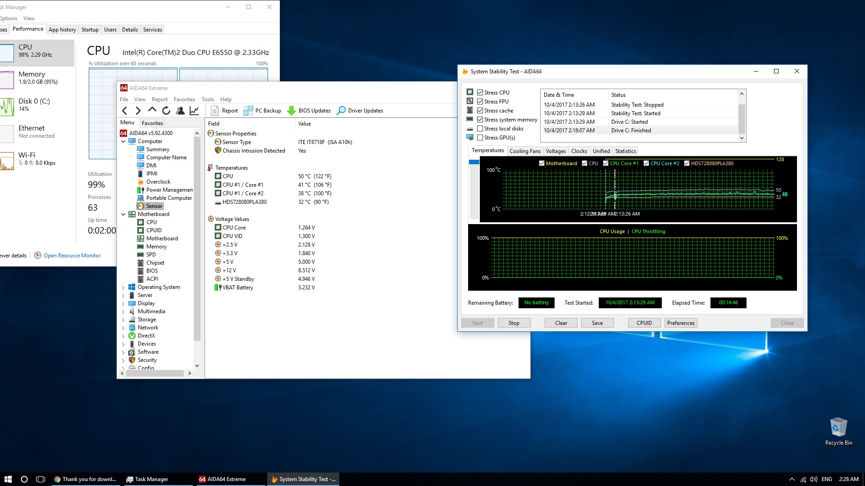Click the AIDA64 up-level arrow icon
The height and width of the screenshot is (486, 865).
[x=152, y=110]
